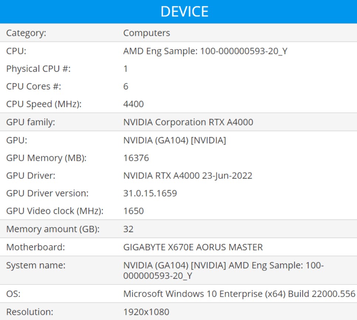Select the 'GPU:' label
The image size is (357, 320).
tap(17, 140)
